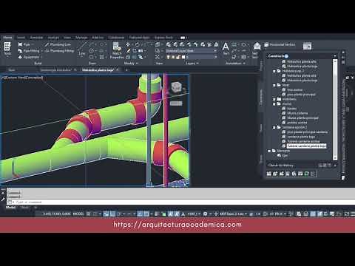Toggle MODEL space button in status bar
Viewport: 355px width, 266px height.
78,214
